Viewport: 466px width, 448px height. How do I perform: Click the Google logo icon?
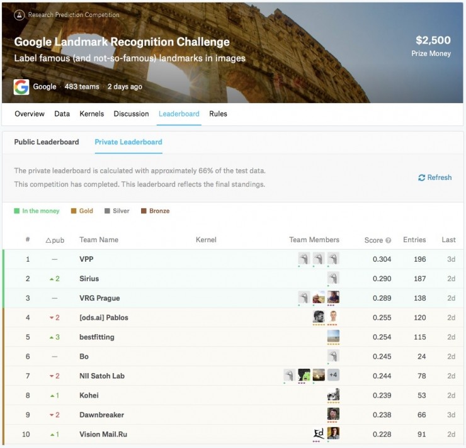(21, 87)
